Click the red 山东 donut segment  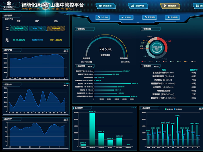[164, 43]
